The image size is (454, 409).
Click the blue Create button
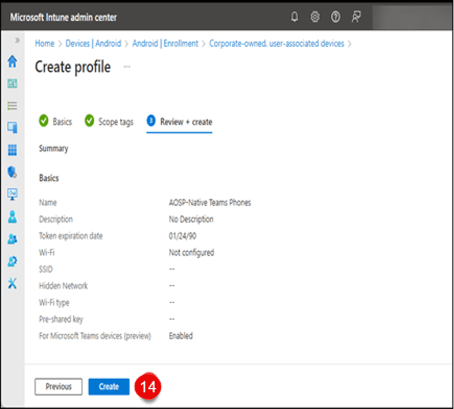tap(109, 387)
